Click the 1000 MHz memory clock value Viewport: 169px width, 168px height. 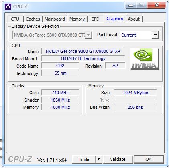tap(60, 107)
